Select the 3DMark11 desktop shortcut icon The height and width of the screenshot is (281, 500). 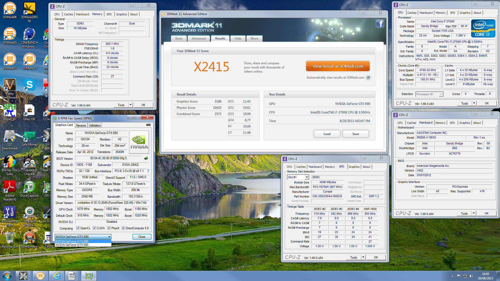point(29,61)
